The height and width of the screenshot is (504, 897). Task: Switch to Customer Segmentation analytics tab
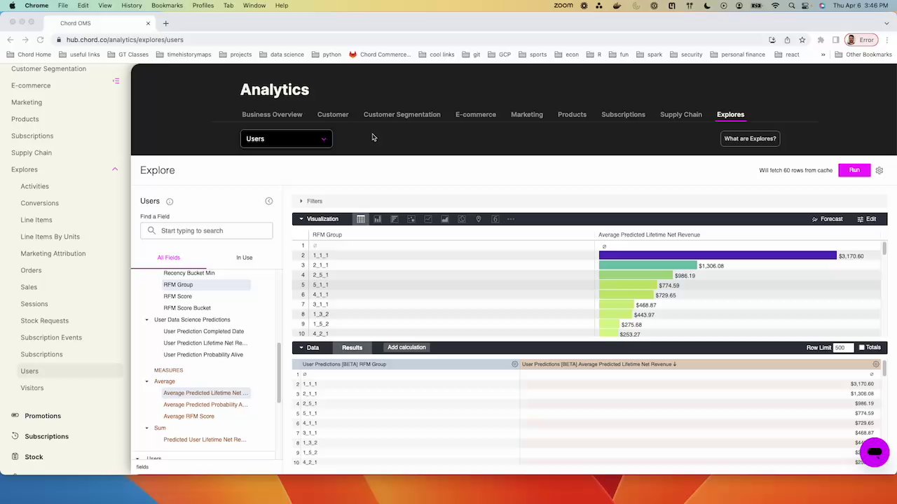(402, 114)
